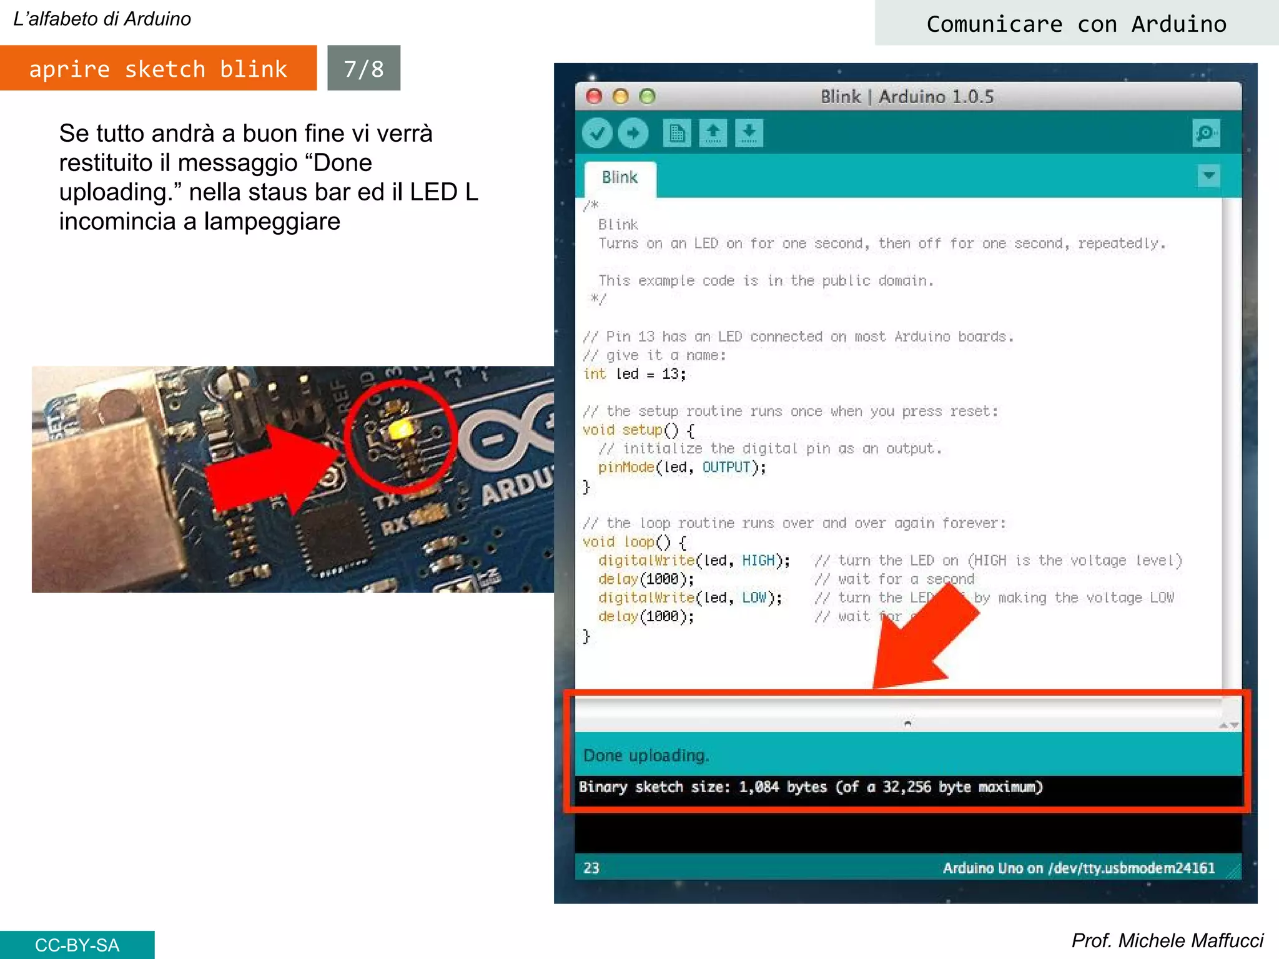Click comment 'Pin 13 has an LED connected'

799,337
